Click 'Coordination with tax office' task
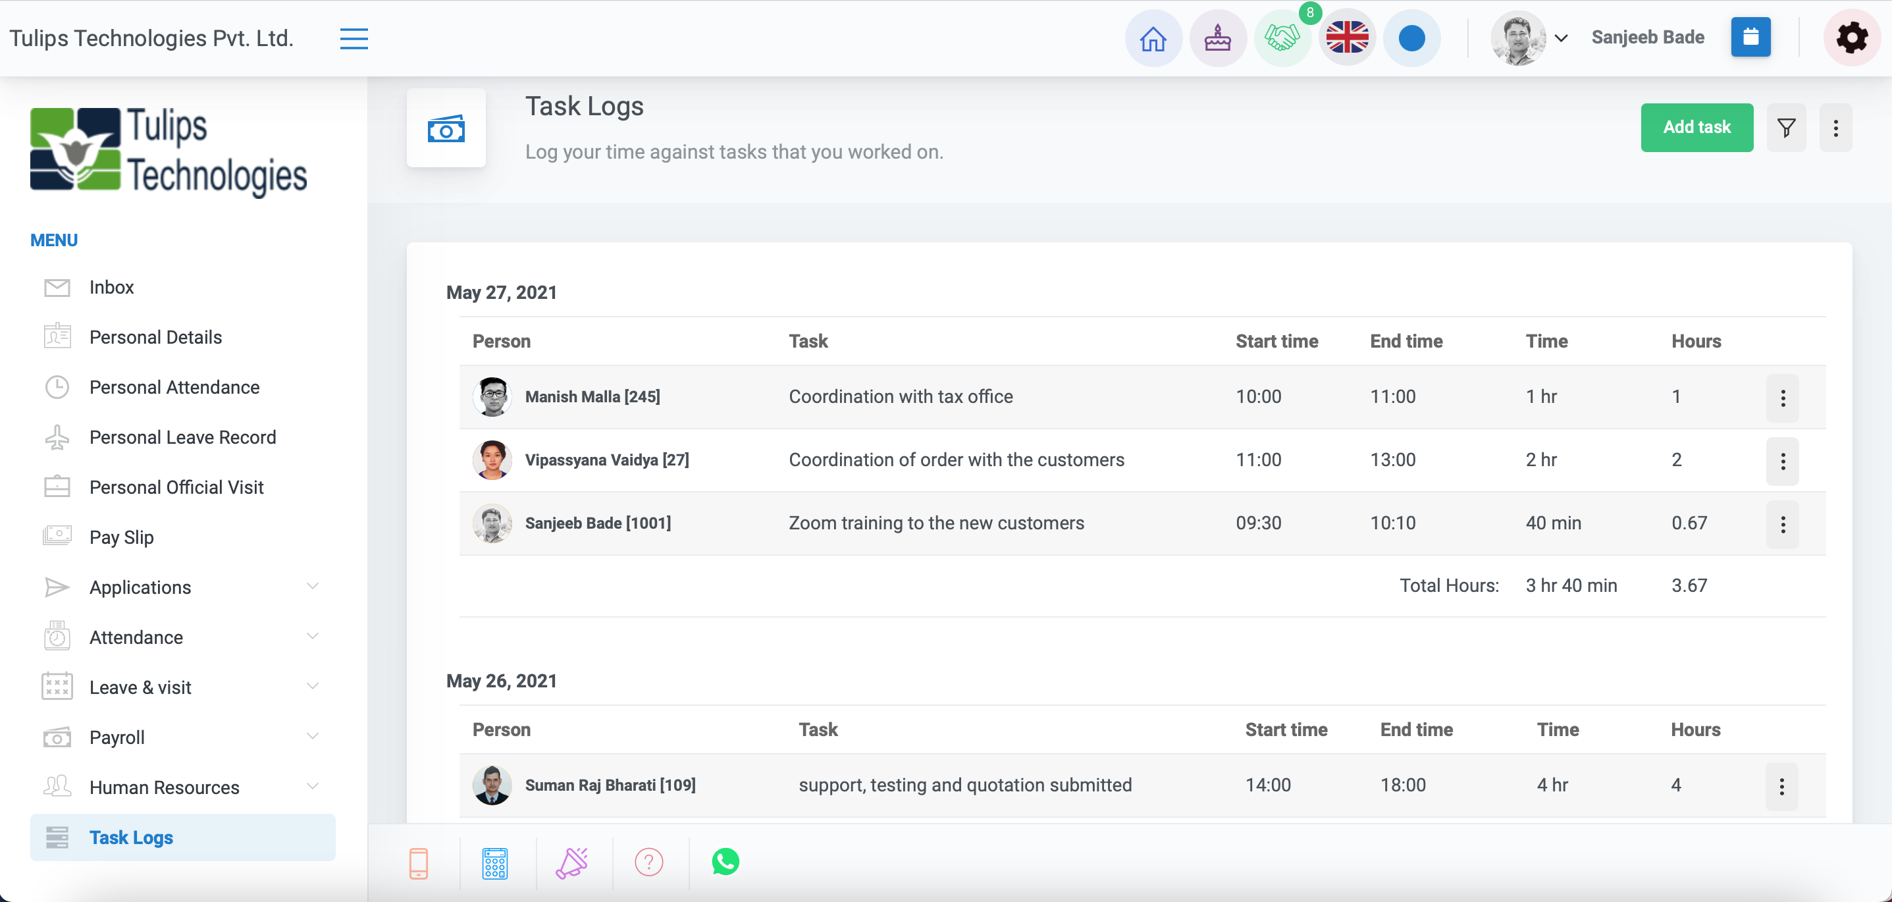The width and height of the screenshot is (1892, 902). [901, 396]
